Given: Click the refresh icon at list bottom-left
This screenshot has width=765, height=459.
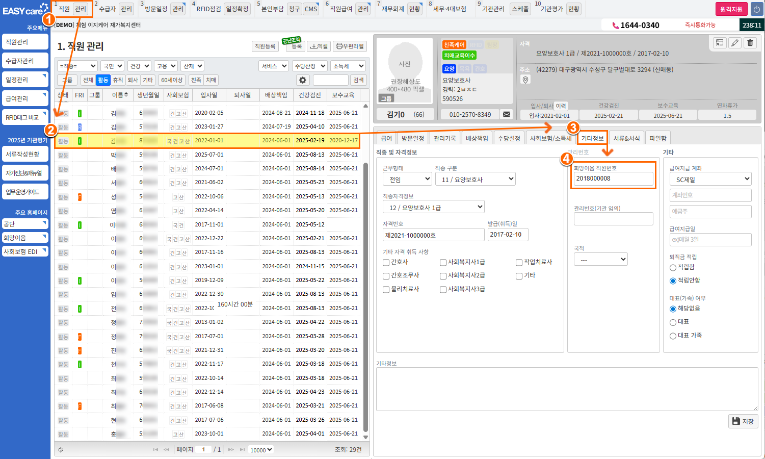Looking at the screenshot, I should pyautogui.click(x=61, y=449).
